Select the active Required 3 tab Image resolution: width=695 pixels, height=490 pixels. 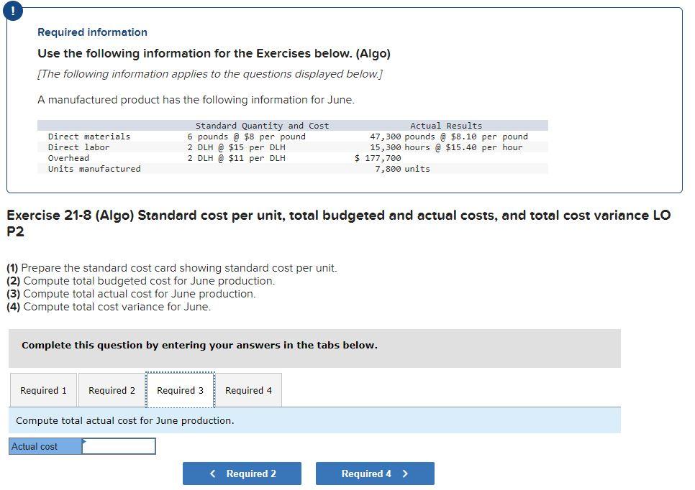click(x=181, y=390)
